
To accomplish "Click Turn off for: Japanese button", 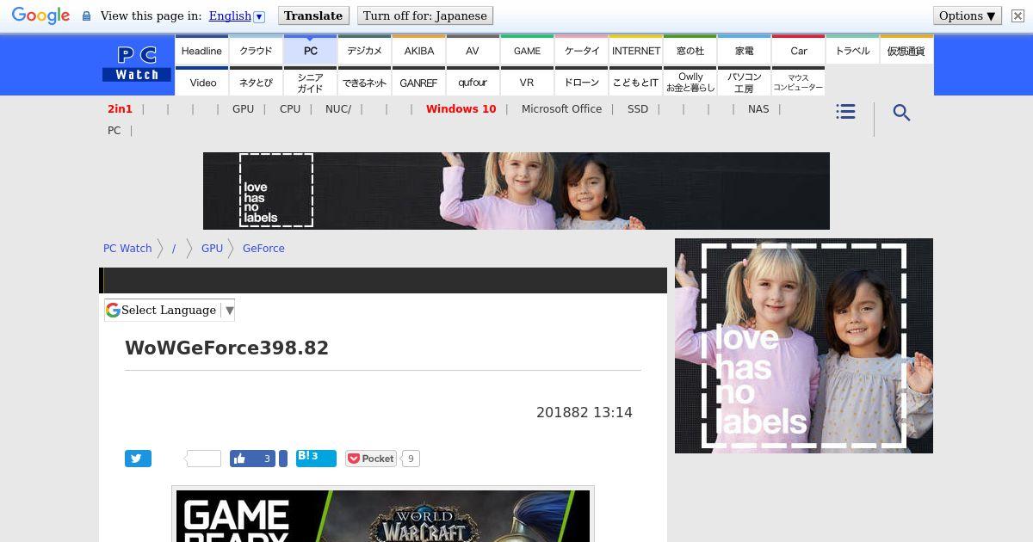I will [424, 15].
